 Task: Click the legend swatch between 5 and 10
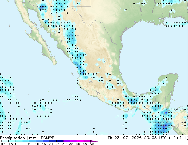(32, 141)
